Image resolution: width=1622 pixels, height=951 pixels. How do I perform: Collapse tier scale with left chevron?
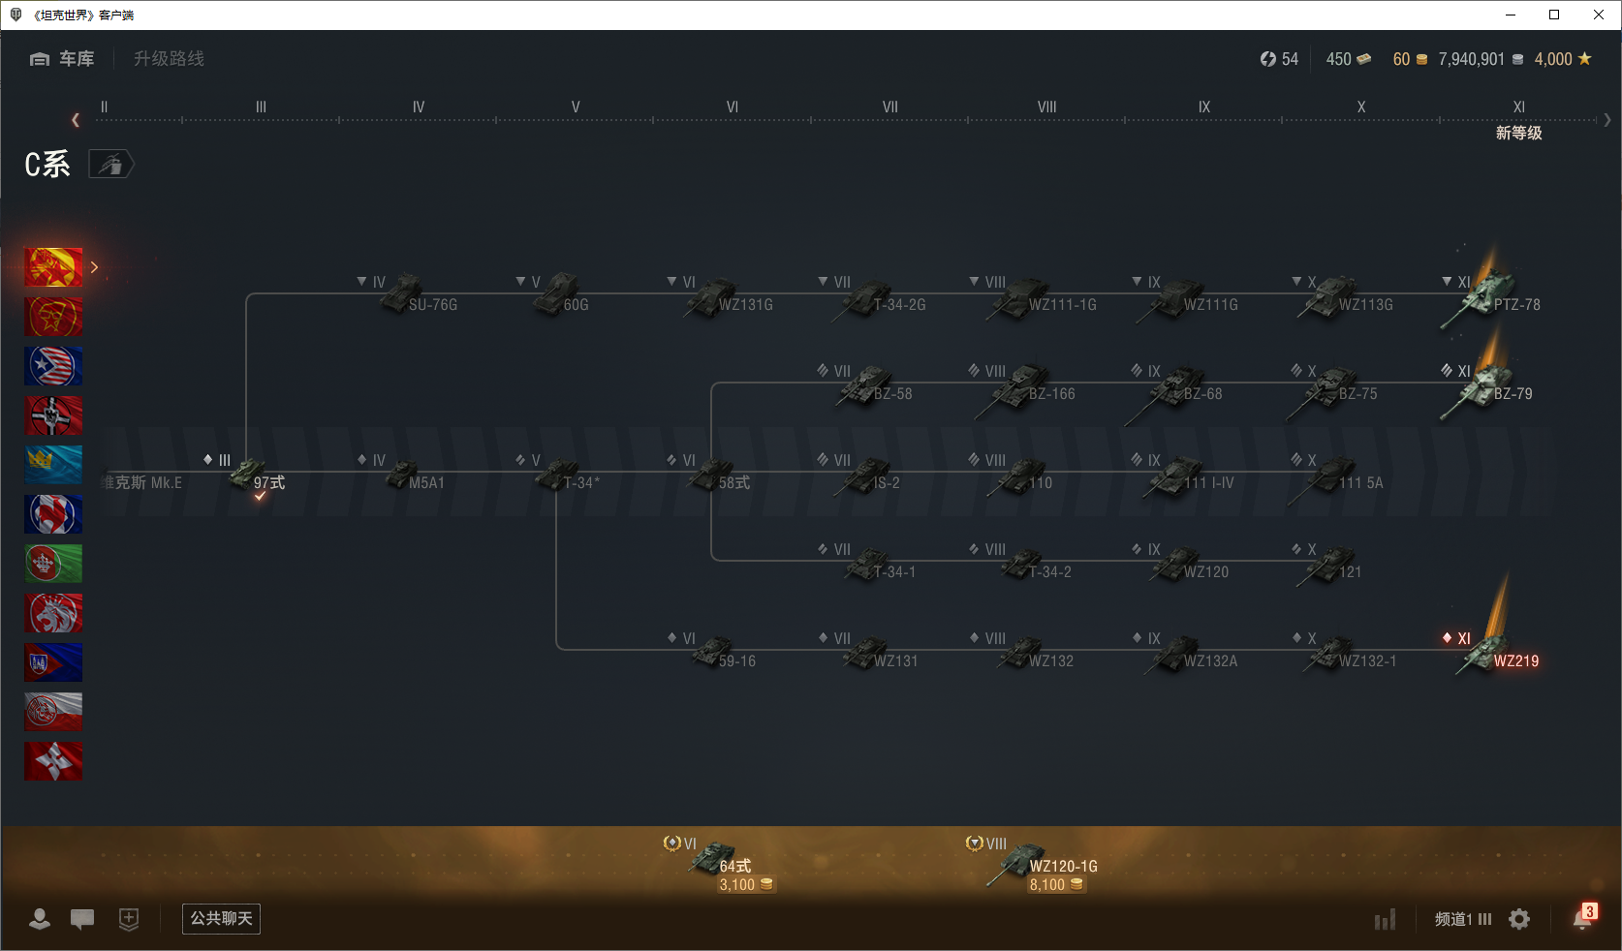76,120
